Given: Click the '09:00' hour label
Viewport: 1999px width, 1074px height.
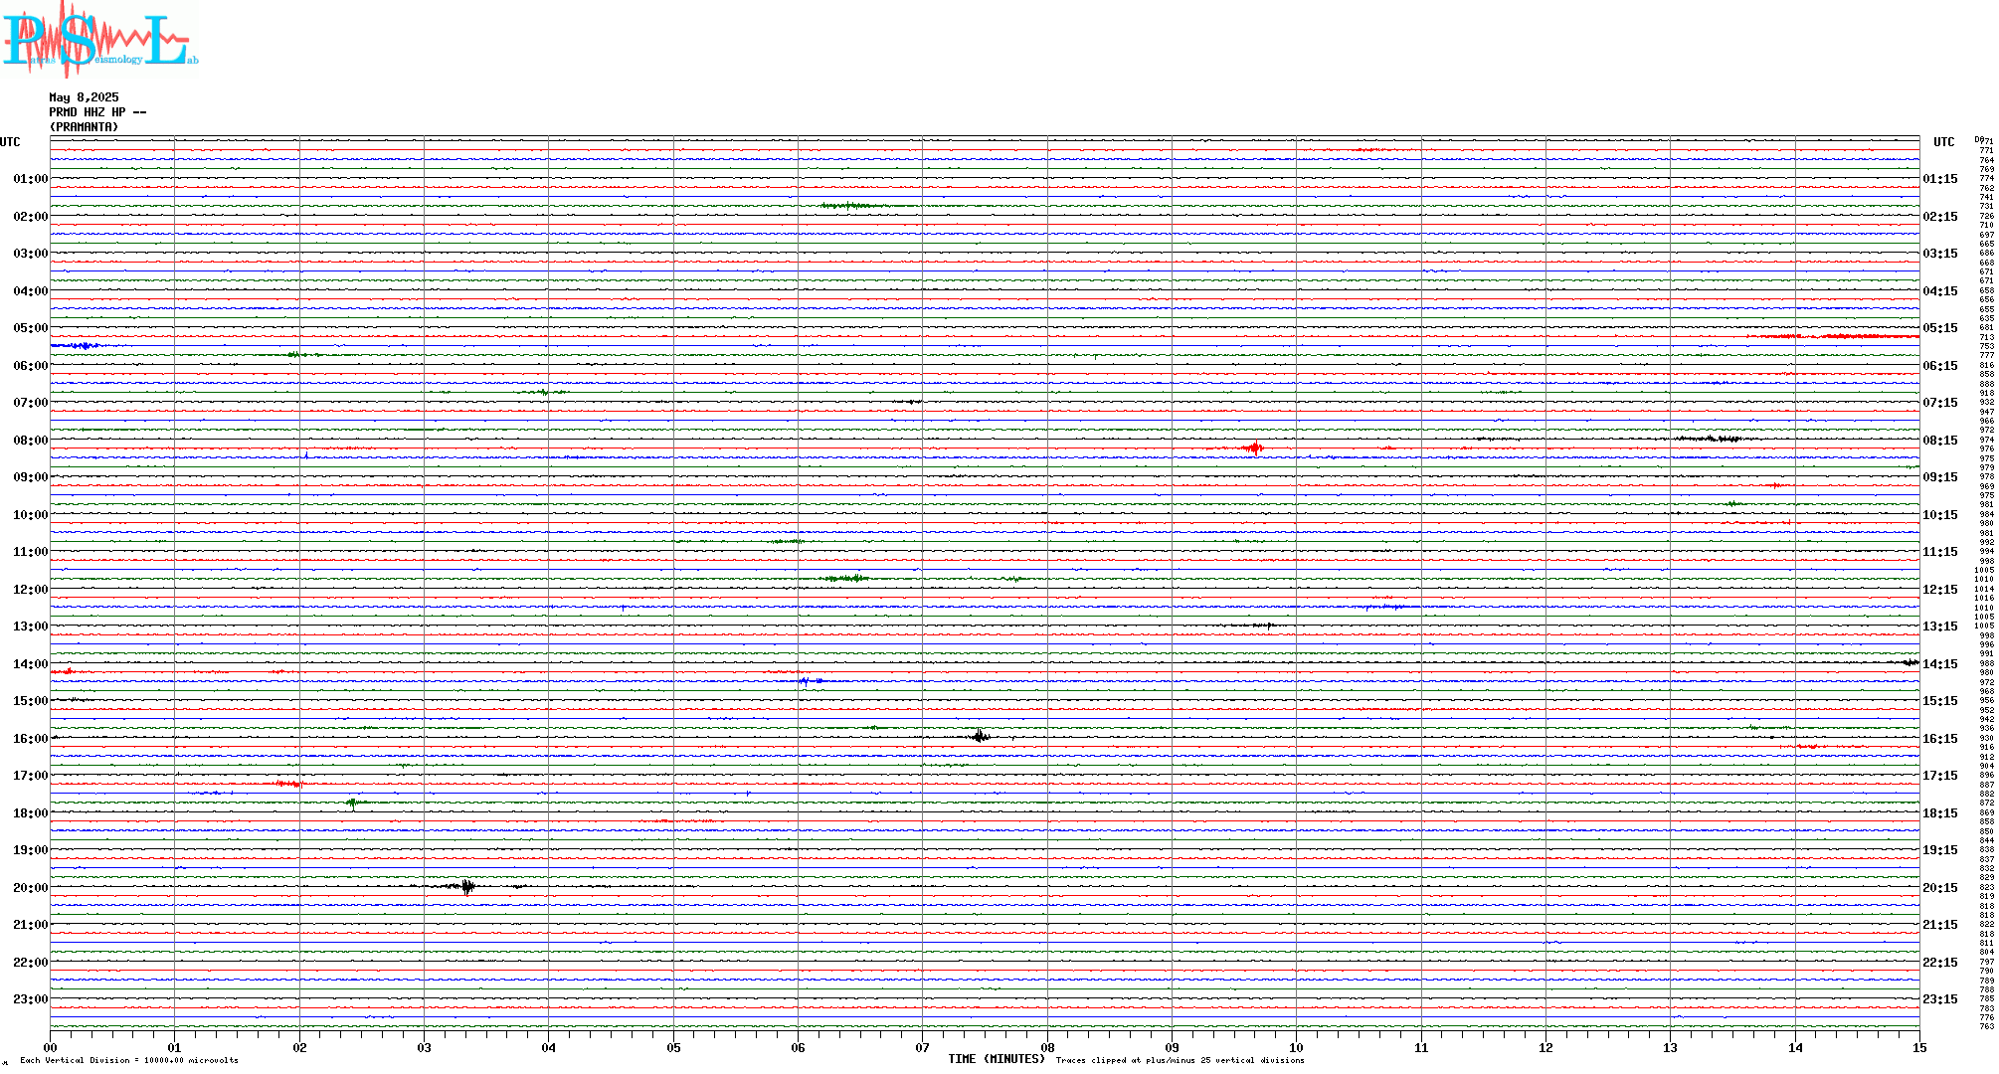Looking at the screenshot, I should [30, 477].
